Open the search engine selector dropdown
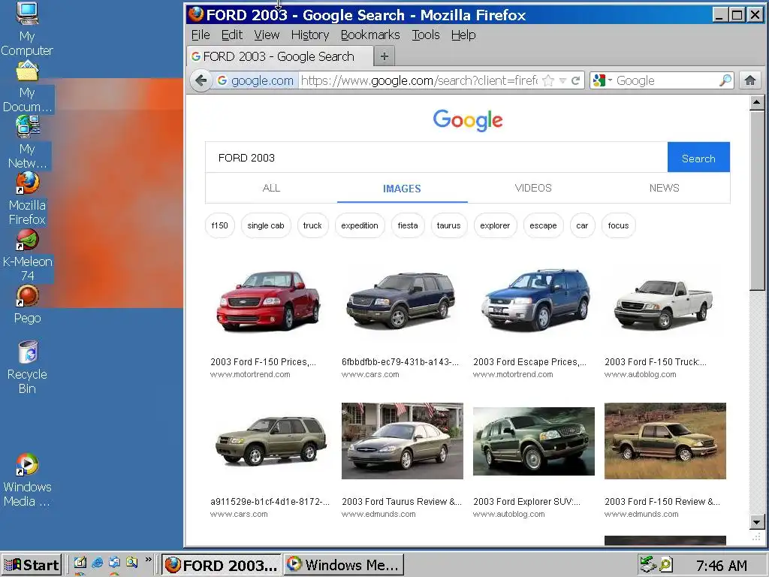This screenshot has width=769, height=577. [x=602, y=80]
